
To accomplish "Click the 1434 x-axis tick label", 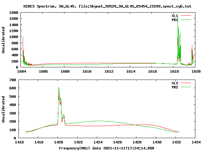I will point(196,142).
